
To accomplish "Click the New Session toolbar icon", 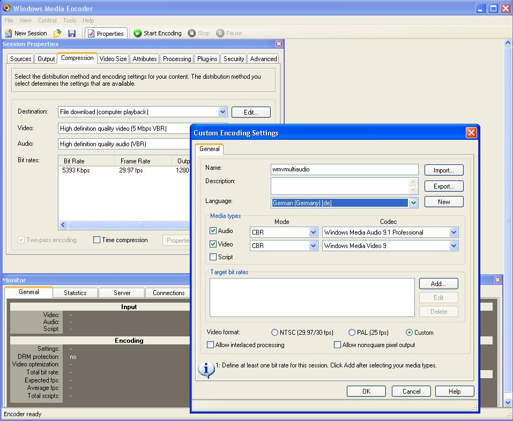I will (x=8, y=33).
